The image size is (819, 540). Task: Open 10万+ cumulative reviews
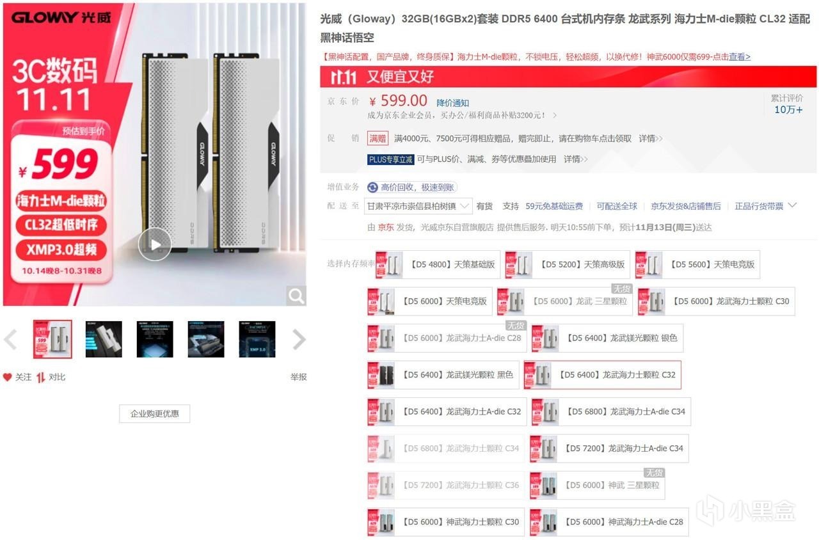[x=788, y=109]
